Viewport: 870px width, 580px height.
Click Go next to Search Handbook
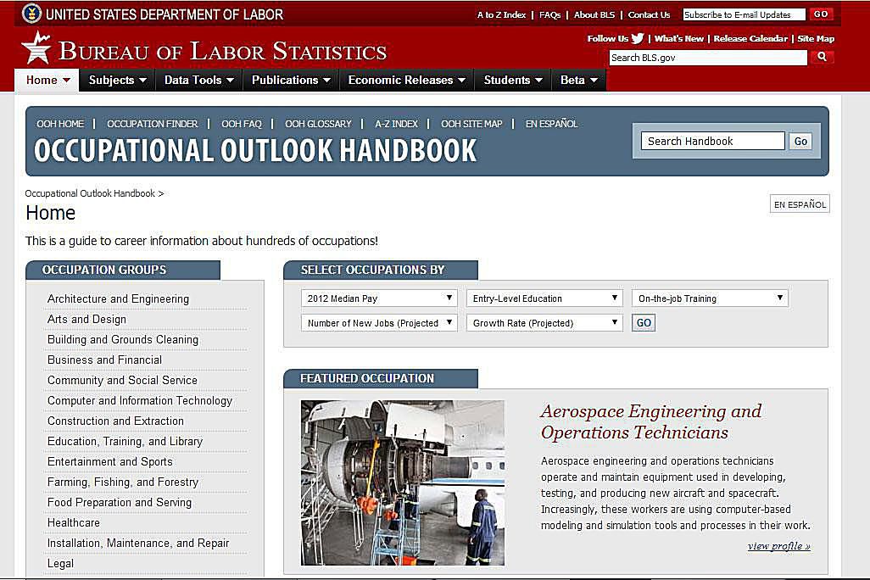[800, 141]
